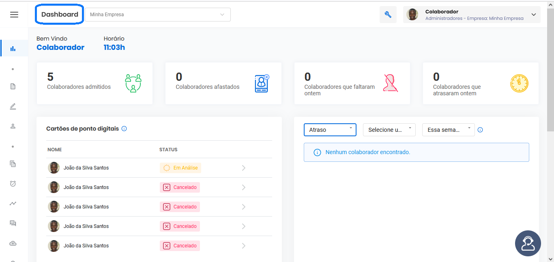The image size is (554, 262).
Task: Open the Atraso filter dropdown
Action: 330,130
